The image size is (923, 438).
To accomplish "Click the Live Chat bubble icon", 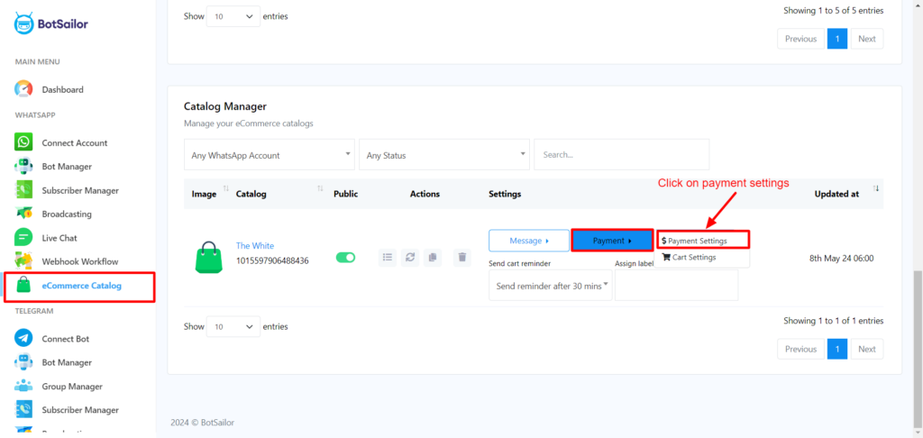I will [23, 238].
